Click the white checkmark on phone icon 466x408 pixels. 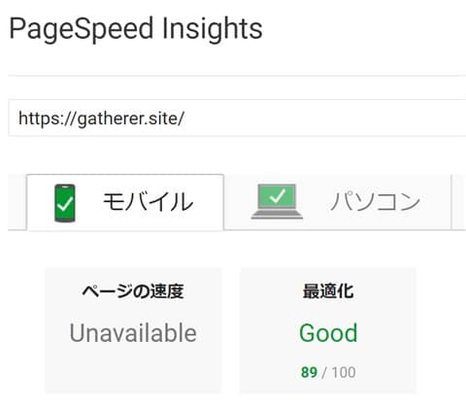pos(66,204)
